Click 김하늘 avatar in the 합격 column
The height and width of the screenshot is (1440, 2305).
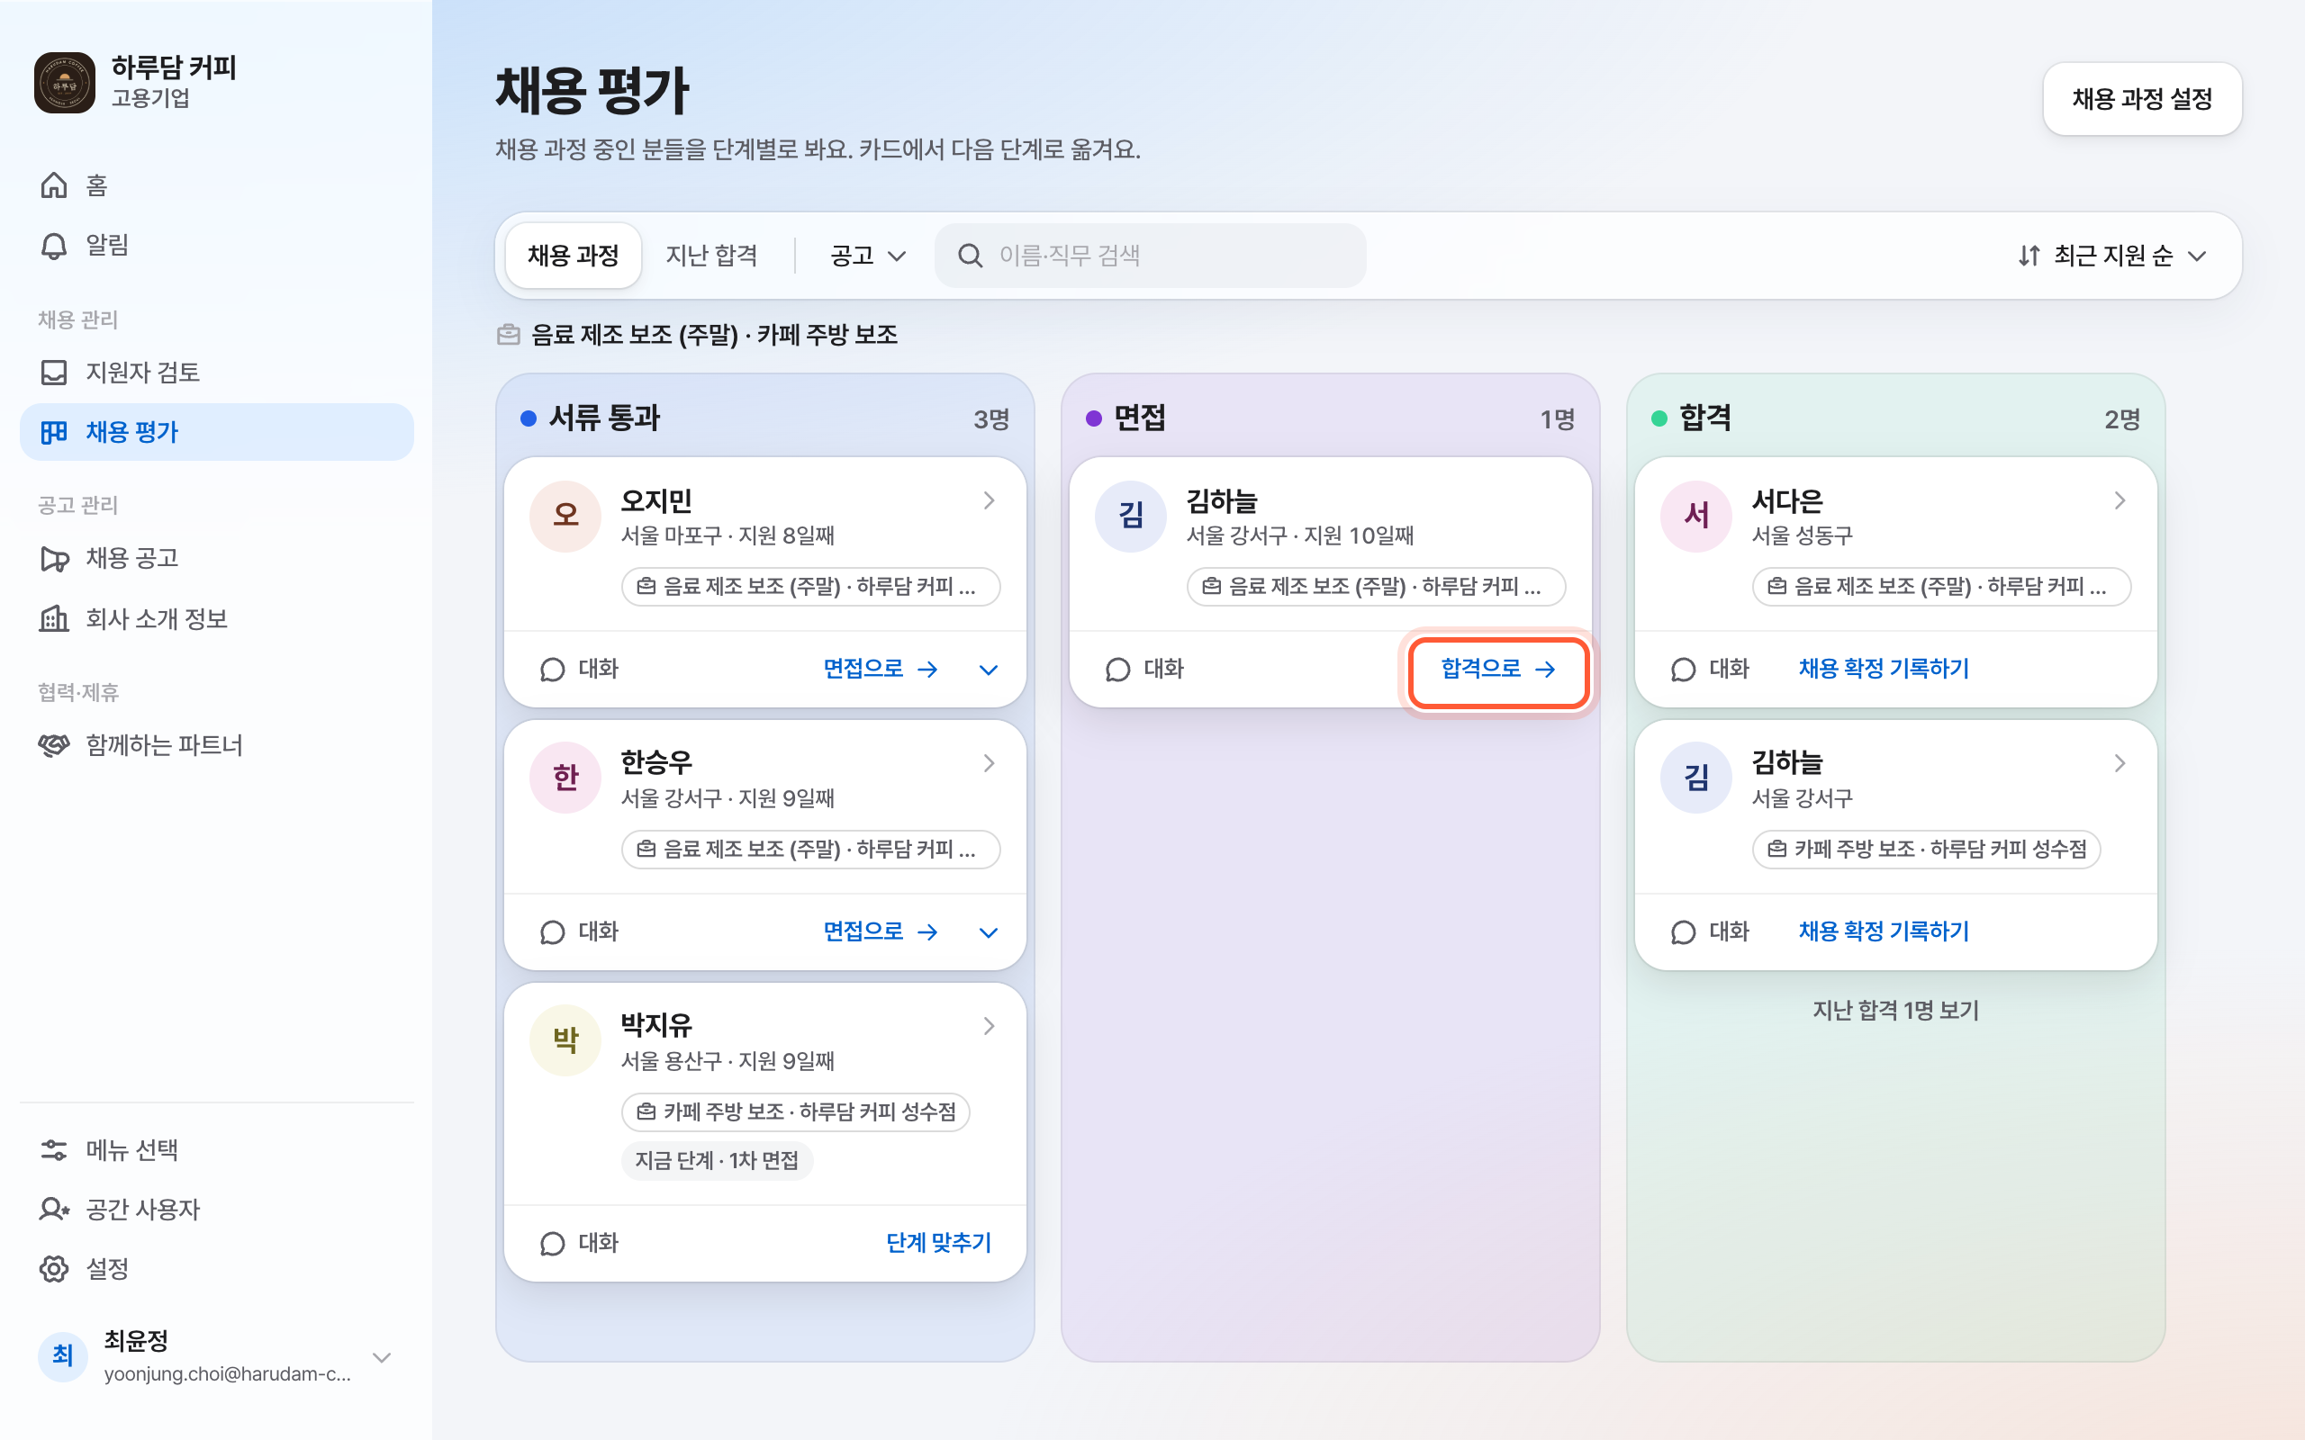click(1696, 778)
